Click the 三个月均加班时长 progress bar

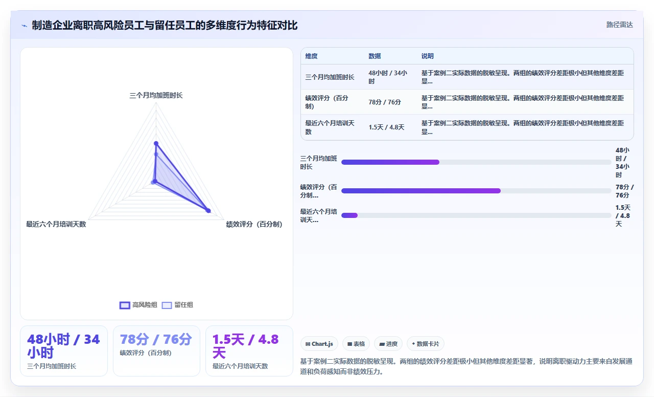pyautogui.click(x=476, y=162)
